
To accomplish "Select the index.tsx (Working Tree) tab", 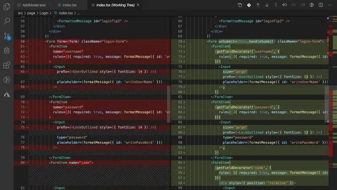I will 115,5.
